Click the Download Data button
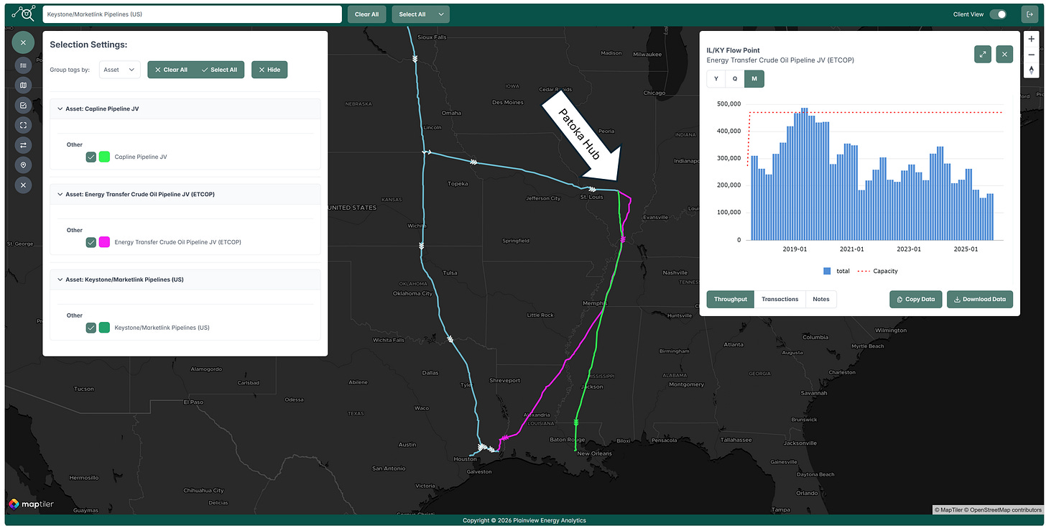 (x=980, y=299)
